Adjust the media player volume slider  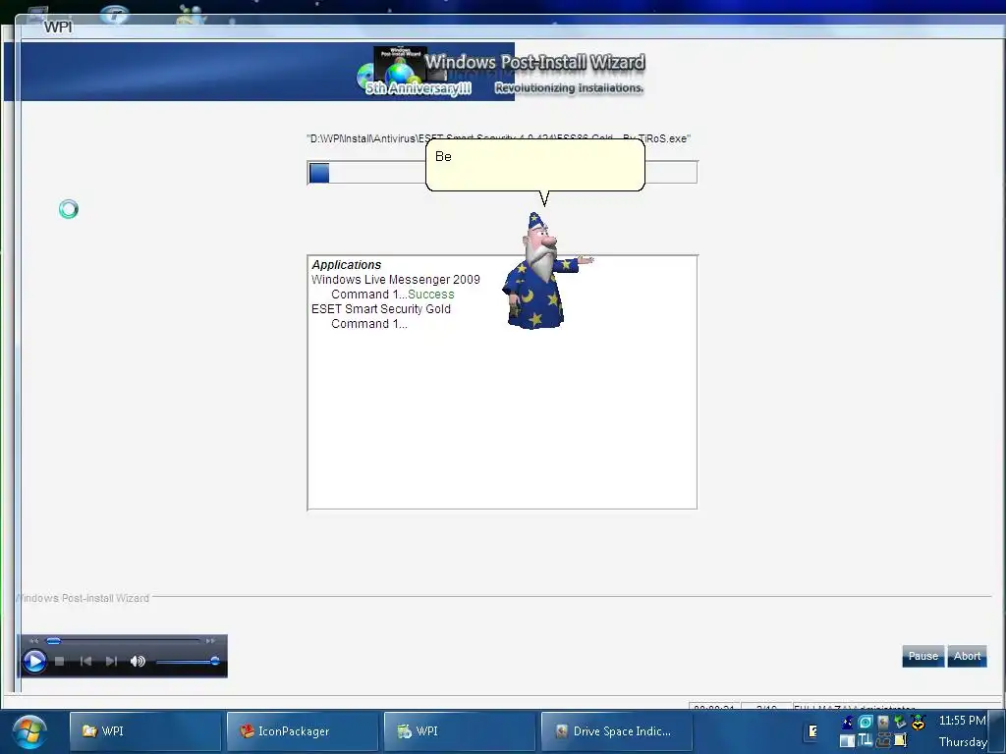click(187, 661)
